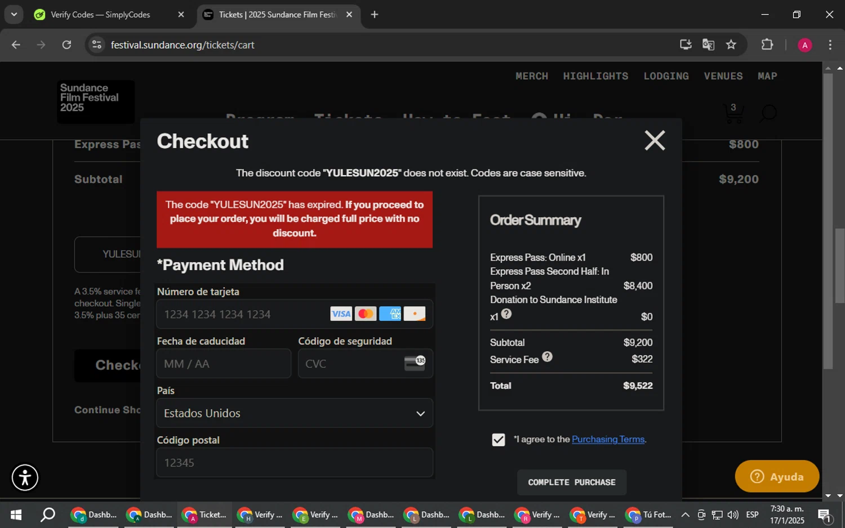Click the help icon next to Service Fee
Viewport: 845px width, 528px height.
click(x=547, y=357)
